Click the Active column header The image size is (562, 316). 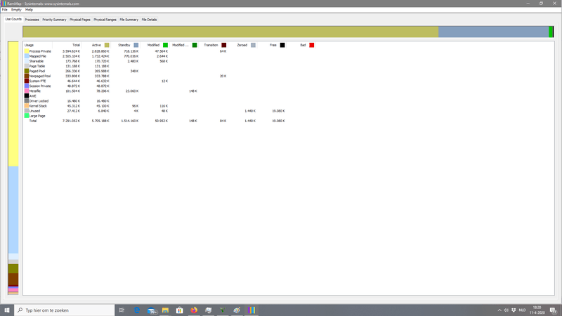point(96,45)
